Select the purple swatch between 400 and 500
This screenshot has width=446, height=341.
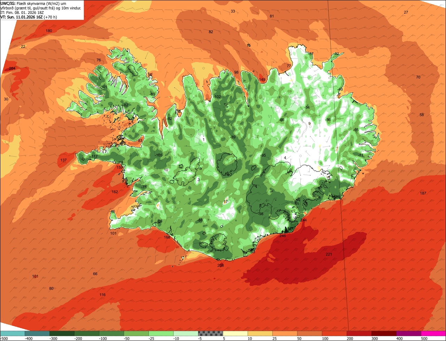[409, 333]
